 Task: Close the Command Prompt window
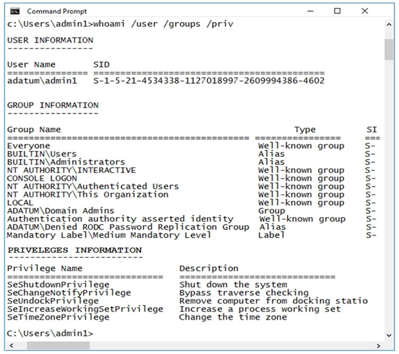pos(364,11)
